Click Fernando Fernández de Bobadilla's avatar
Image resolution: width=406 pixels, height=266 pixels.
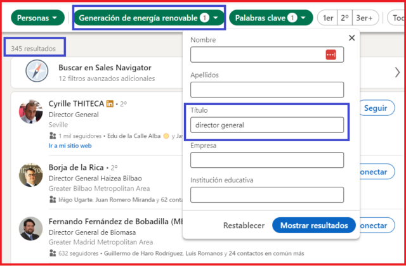pyautogui.click(x=31, y=229)
